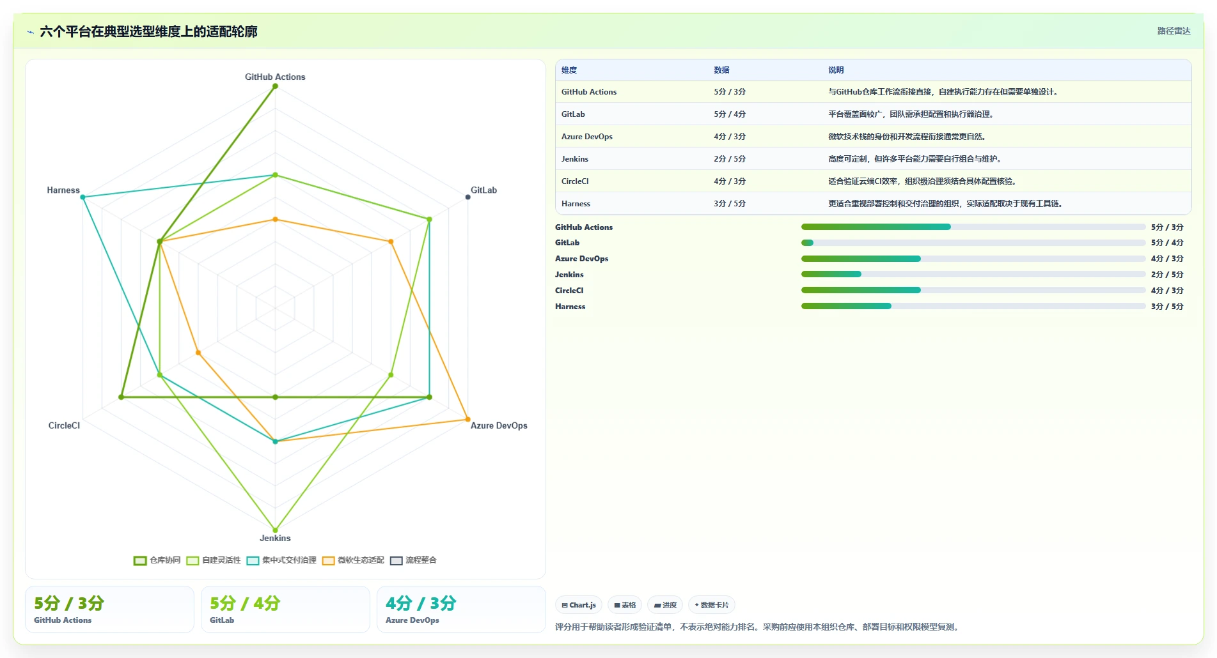
Task: Click the light green data point at the Jenkins apex
Action: tap(275, 530)
